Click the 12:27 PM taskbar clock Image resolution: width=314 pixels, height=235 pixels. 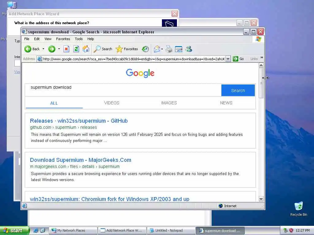[302, 230]
